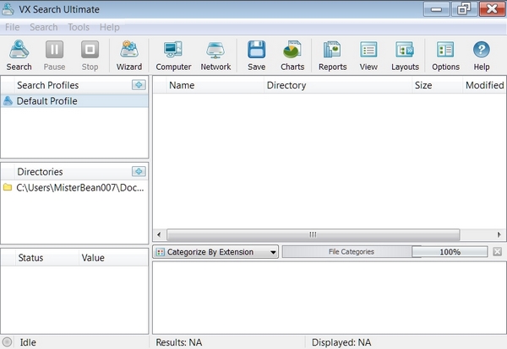Viewport: 507px width, 349px height.
Task: Click the left scroll arrow of results list
Action: [x=159, y=234]
